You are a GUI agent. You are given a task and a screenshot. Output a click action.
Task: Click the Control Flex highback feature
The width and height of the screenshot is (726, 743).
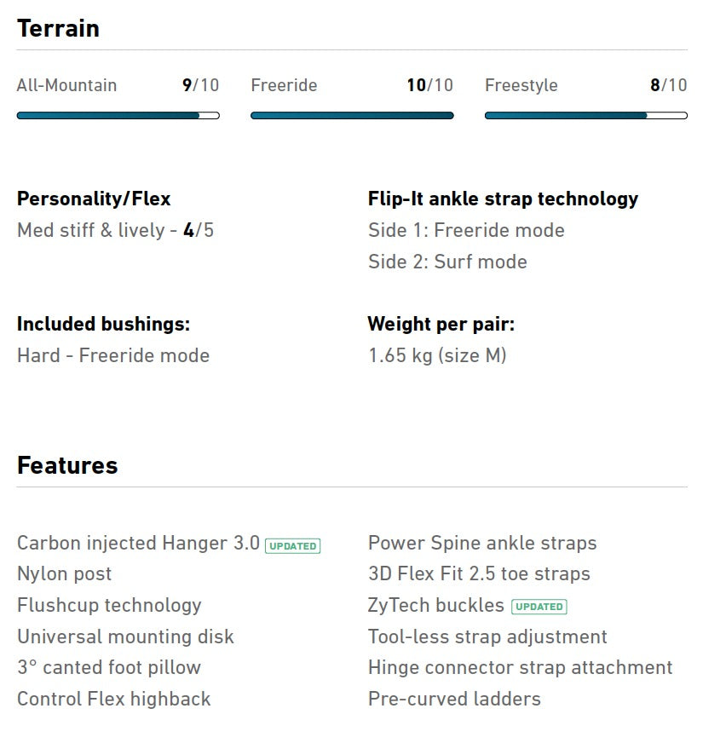113,699
